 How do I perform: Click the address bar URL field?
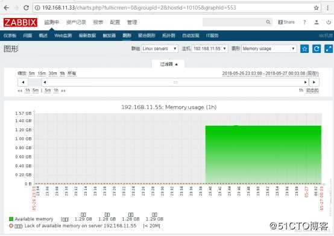(174, 8)
